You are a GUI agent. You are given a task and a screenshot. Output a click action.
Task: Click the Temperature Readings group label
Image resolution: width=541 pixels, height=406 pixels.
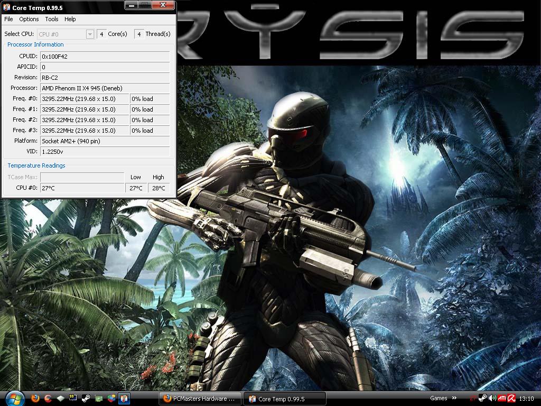pyautogui.click(x=36, y=165)
